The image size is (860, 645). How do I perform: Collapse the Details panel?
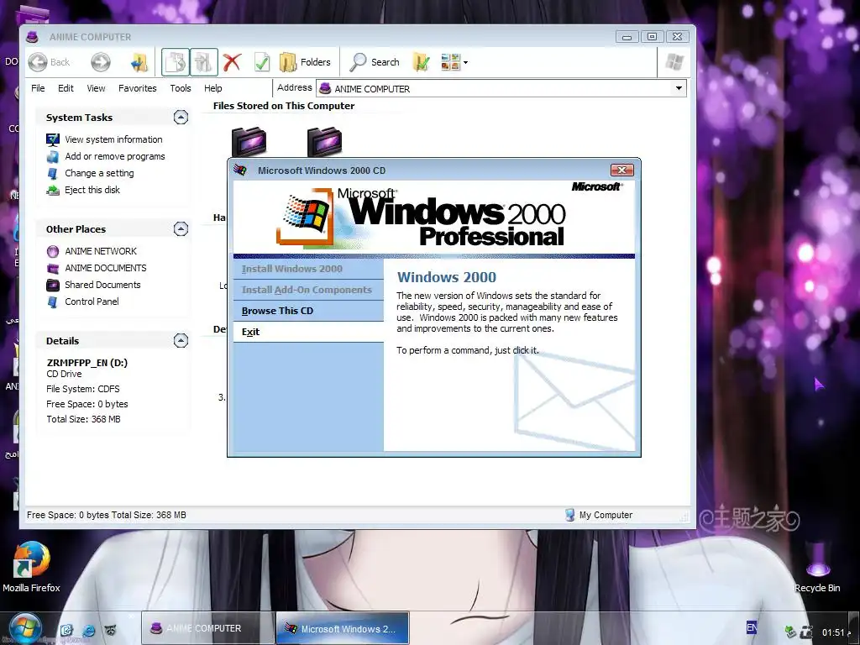coord(181,341)
